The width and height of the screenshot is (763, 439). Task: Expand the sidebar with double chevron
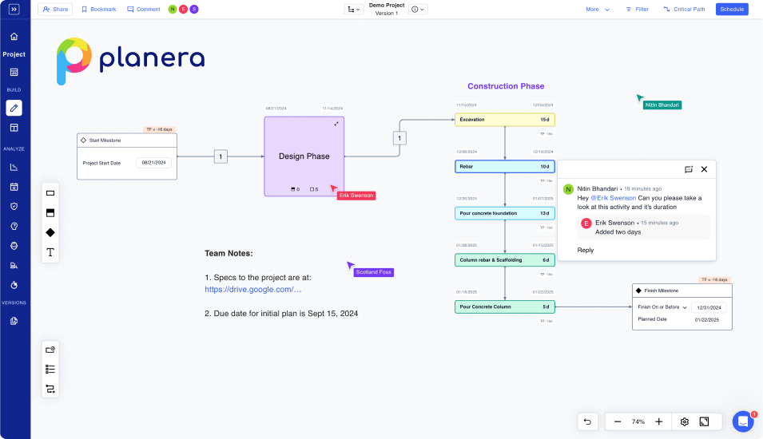pos(14,10)
